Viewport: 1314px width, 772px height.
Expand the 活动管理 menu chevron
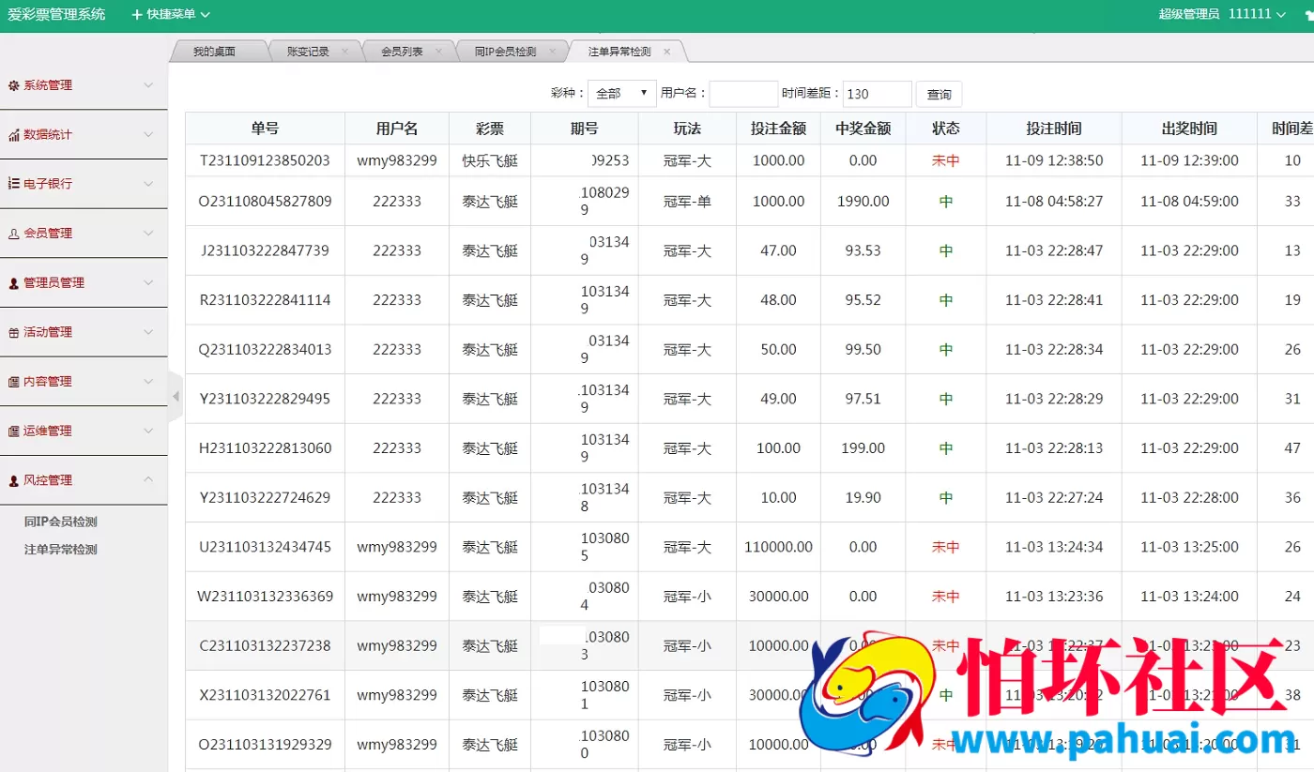(x=148, y=332)
